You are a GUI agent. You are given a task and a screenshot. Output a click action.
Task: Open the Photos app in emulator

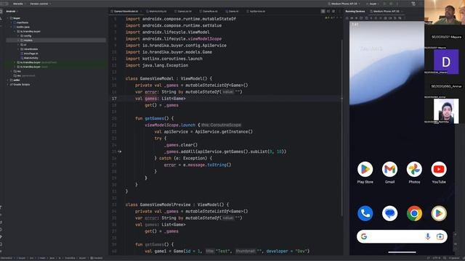coord(414,169)
